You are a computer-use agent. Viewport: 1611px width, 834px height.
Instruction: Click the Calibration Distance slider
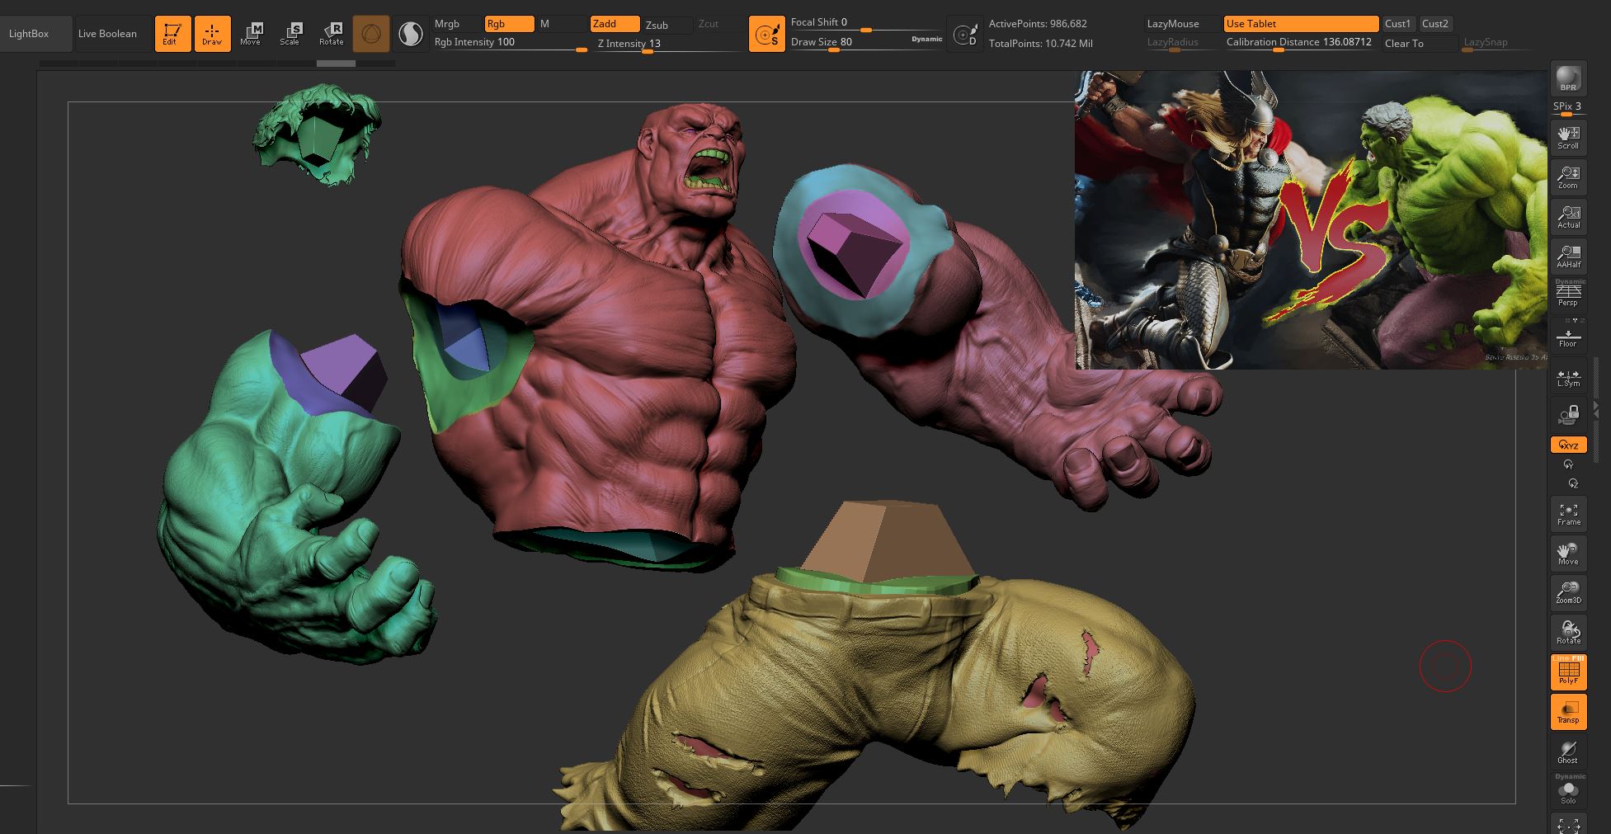point(1301,43)
